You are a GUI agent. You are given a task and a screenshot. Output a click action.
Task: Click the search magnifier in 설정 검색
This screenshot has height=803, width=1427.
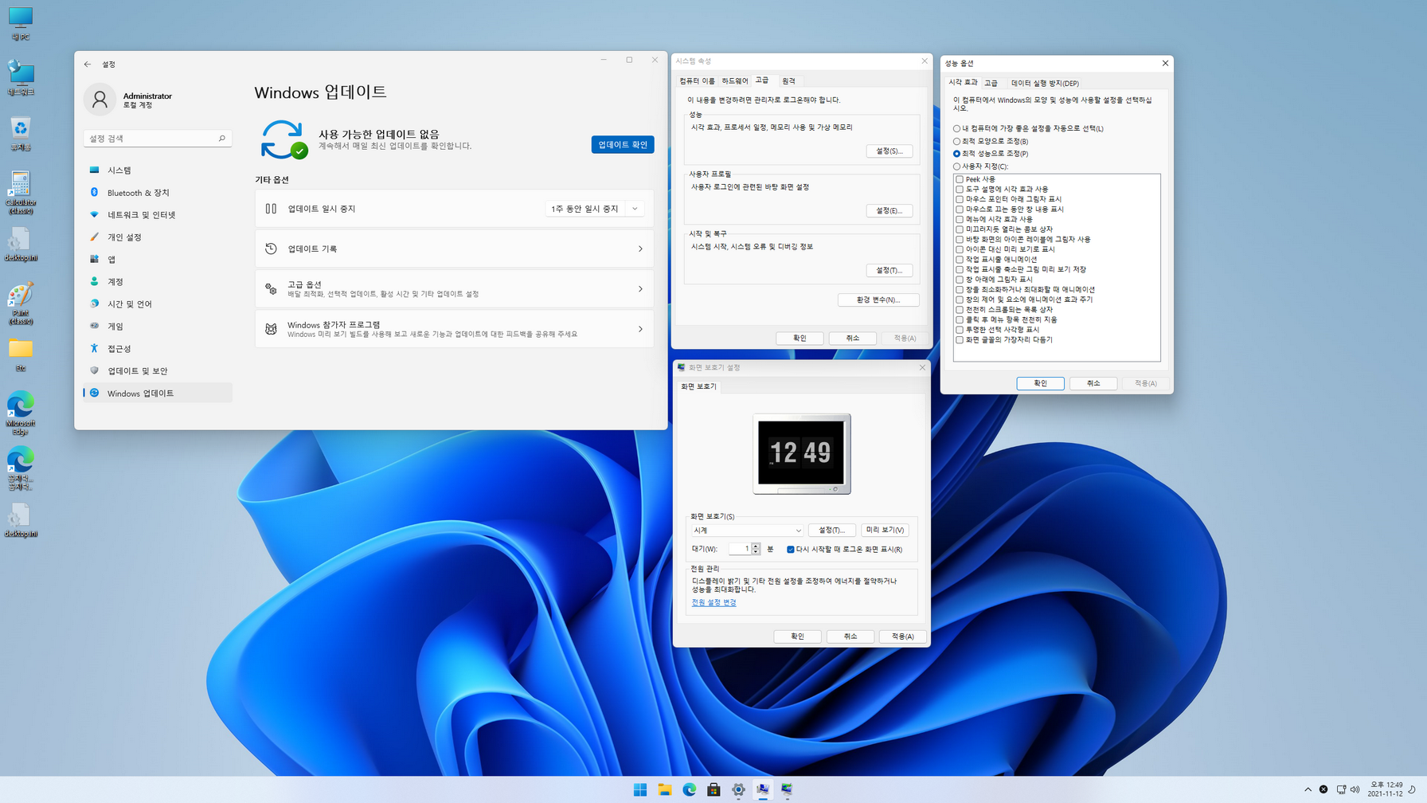pyautogui.click(x=222, y=139)
